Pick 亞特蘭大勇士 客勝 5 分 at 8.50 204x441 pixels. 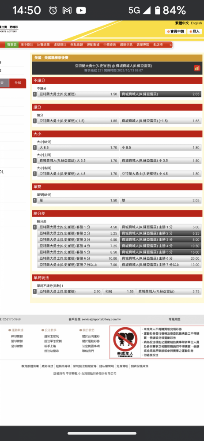pyautogui.click(x=77, y=252)
